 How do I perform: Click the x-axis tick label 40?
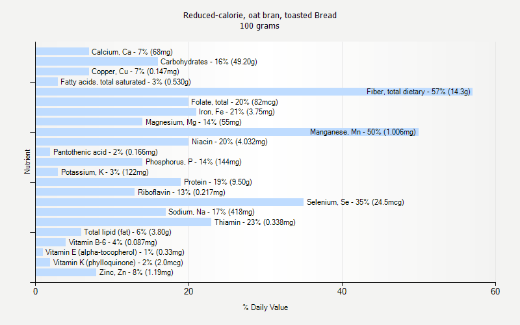pyautogui.click(x=342, y=291)
